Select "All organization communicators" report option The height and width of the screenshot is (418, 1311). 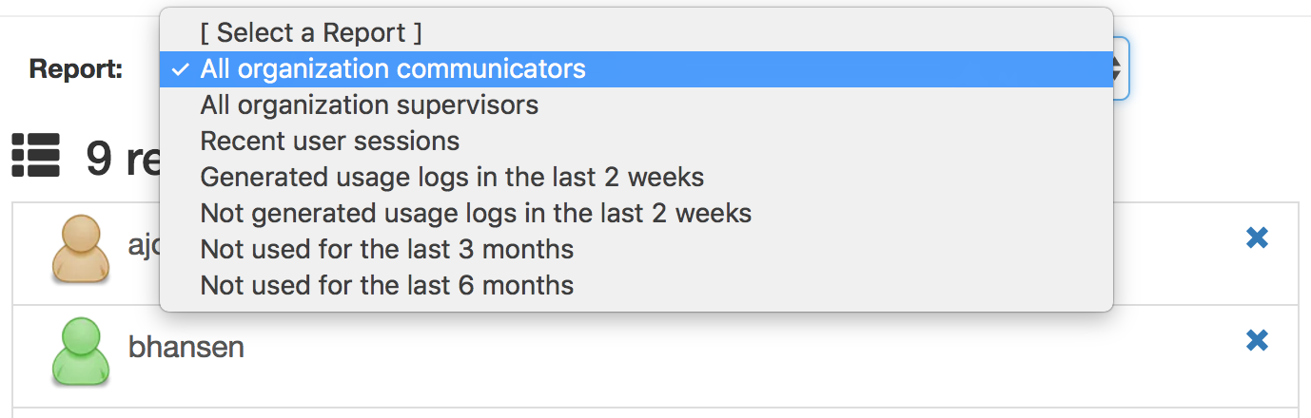coord(392,69)
